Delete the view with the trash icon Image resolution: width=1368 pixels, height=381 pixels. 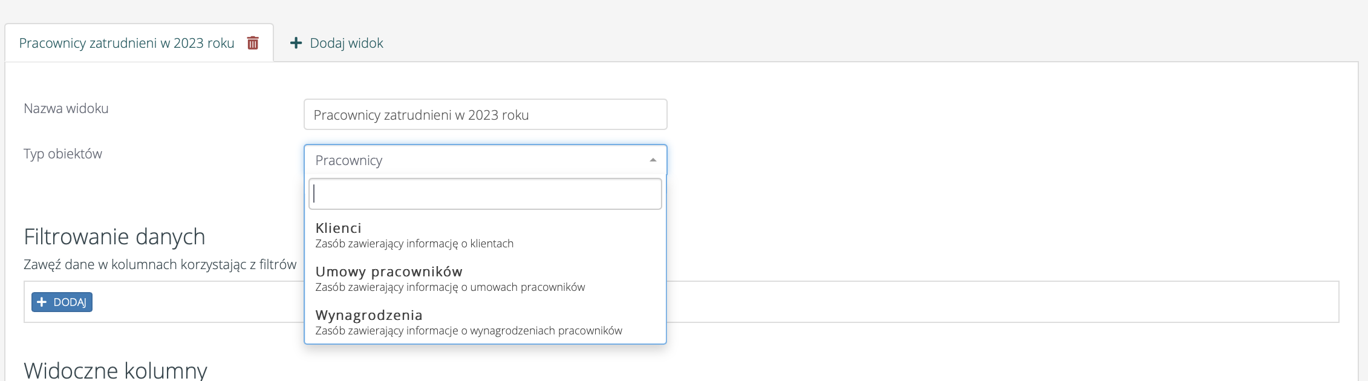click(253, 43)
